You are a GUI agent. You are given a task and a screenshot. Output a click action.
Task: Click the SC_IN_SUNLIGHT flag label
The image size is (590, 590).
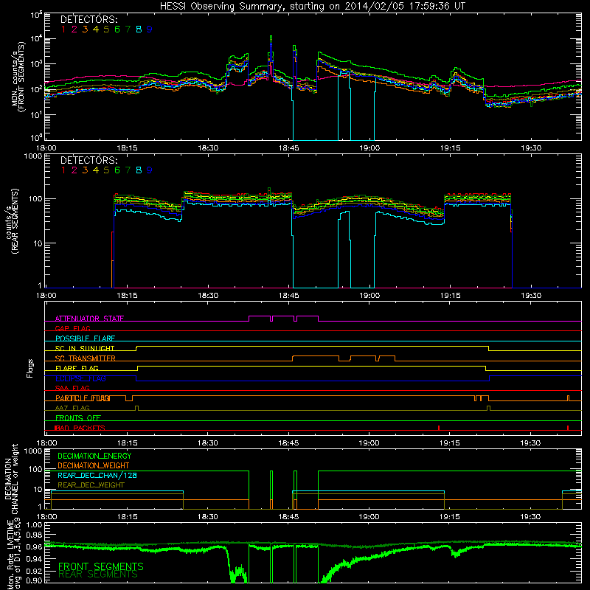coord(85,348)
